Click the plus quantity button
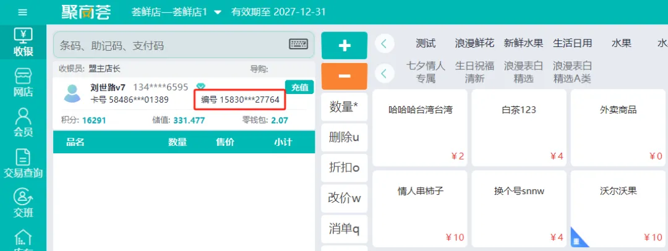The height and width of the screenshot is (251, 668). [x=345, y=46]
